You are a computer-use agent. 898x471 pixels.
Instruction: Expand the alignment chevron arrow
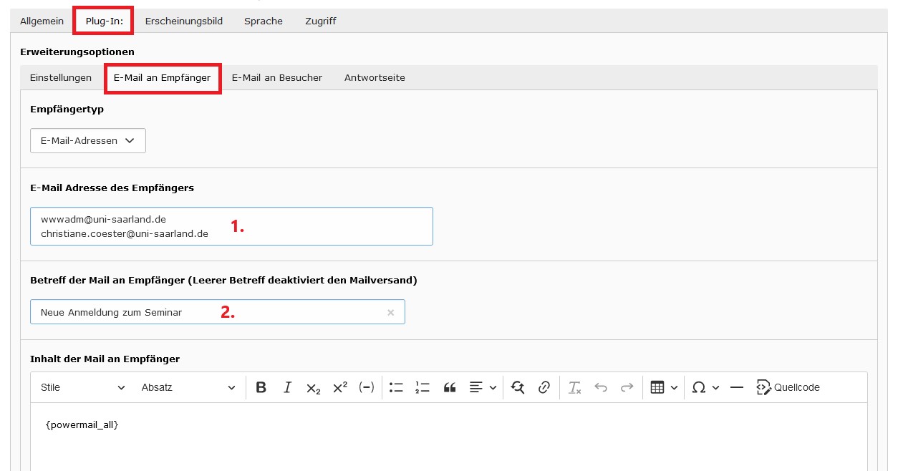tap(493, 387)
